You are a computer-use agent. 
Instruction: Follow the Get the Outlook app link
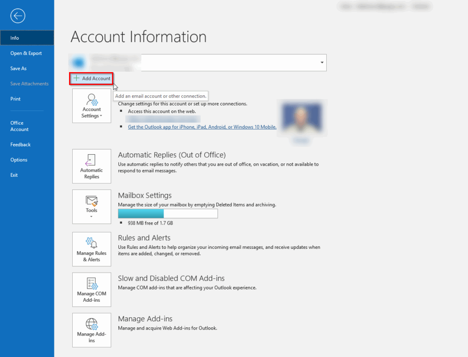(202, 127)
